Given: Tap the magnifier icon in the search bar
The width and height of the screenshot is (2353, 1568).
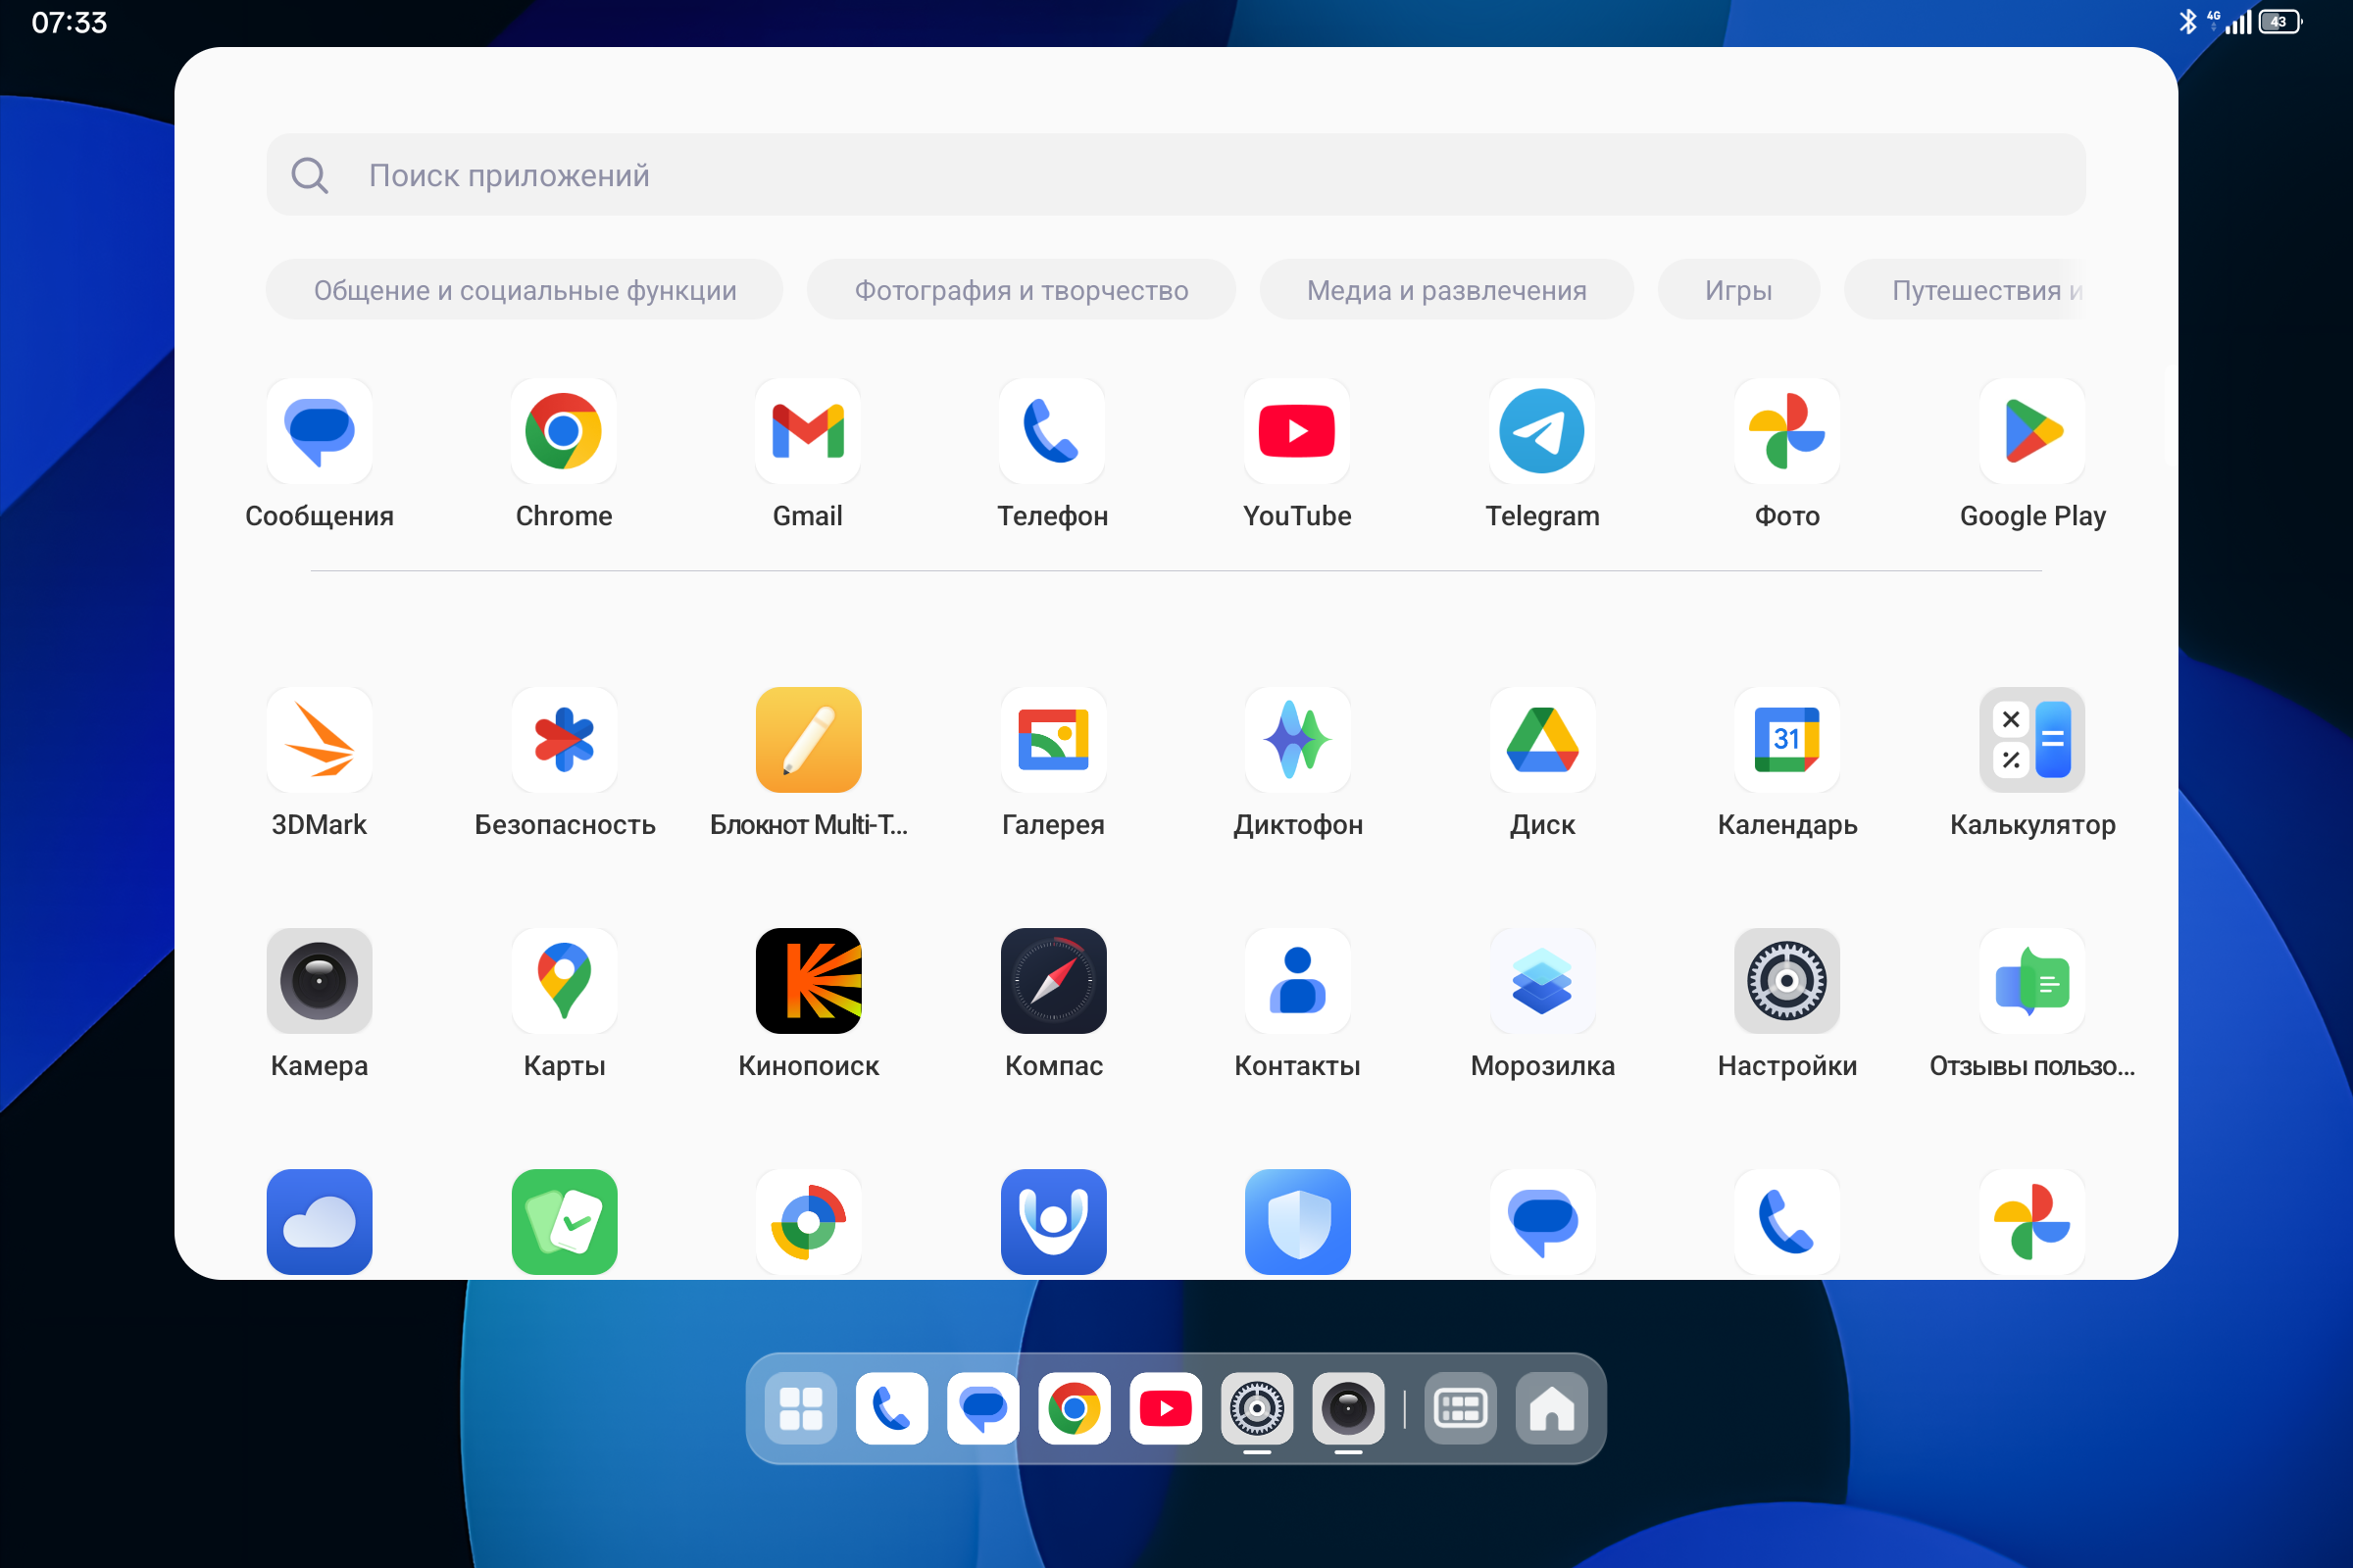Looking at the screenshot, I should [309, 175].
